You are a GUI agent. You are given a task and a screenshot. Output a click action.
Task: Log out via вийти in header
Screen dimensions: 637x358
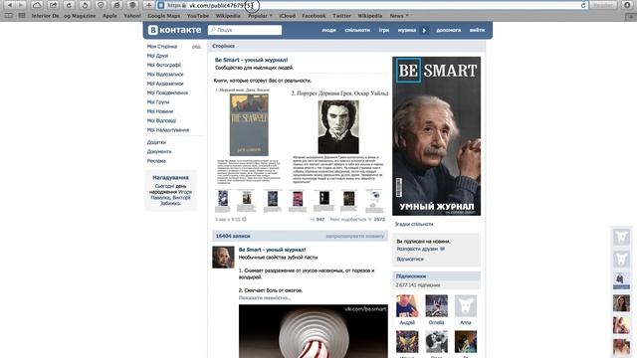(x=477, y=30)
